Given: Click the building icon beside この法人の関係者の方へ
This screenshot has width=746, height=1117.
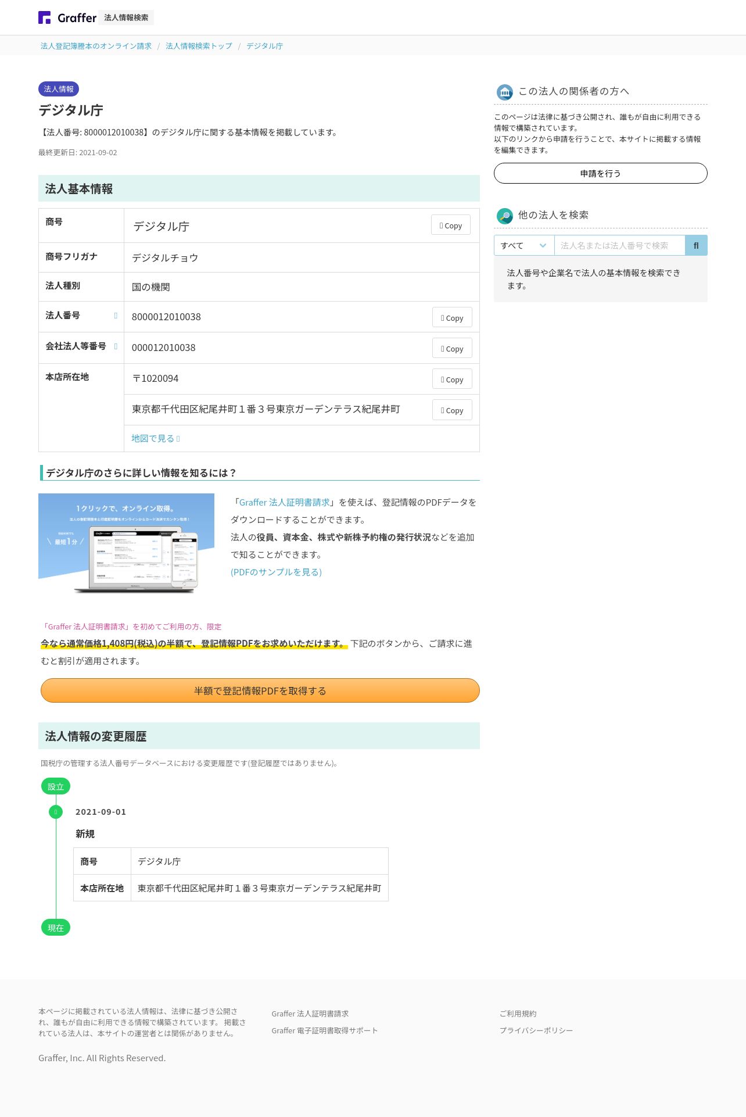Looking at the screenshot, I should (504, 92).
